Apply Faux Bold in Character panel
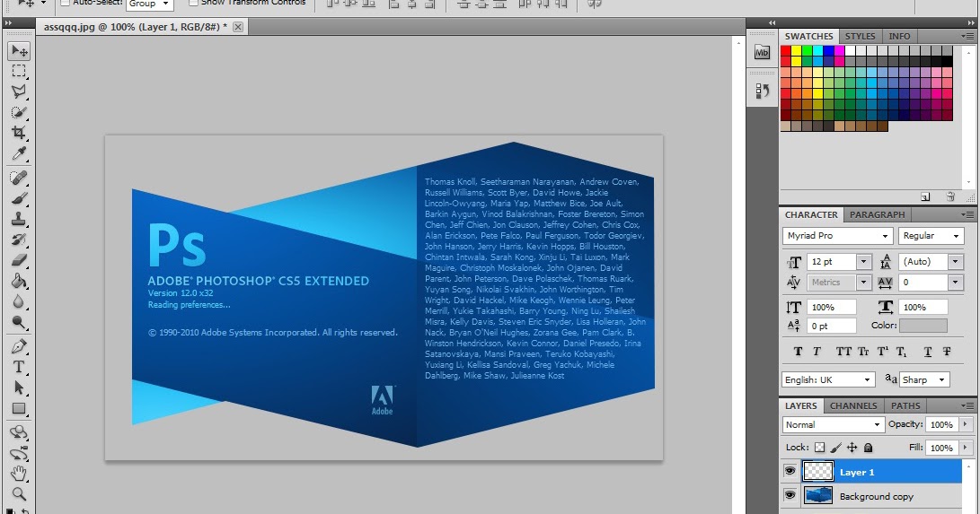980x514 pixels. (x=798, y=352)
